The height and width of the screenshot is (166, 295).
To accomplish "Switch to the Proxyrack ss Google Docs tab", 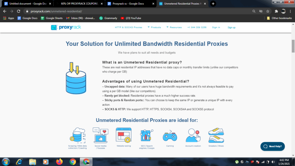I will click(x=131, y=3).
